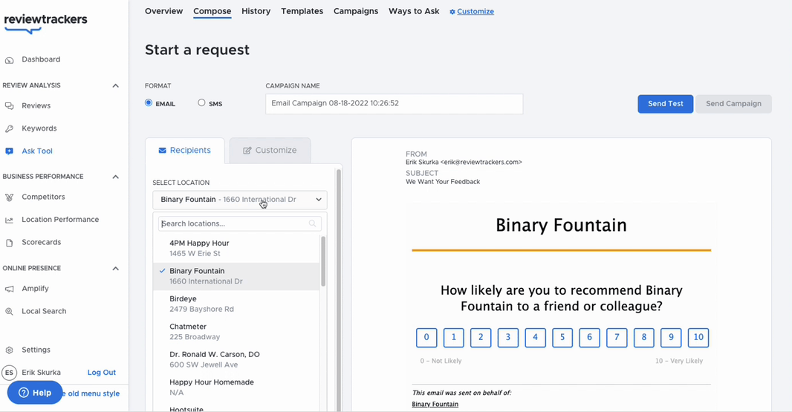Click the location list scrollbar thumb
This screenshot has width=792, height=412.
coord(322,261)
